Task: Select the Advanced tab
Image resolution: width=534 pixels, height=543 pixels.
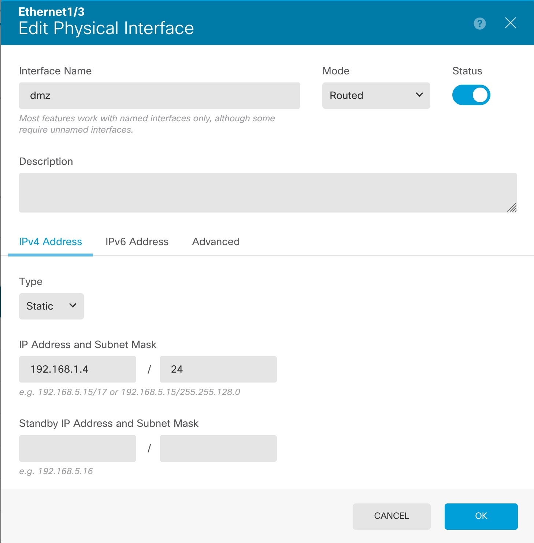Action: click(x=216, y=242)
